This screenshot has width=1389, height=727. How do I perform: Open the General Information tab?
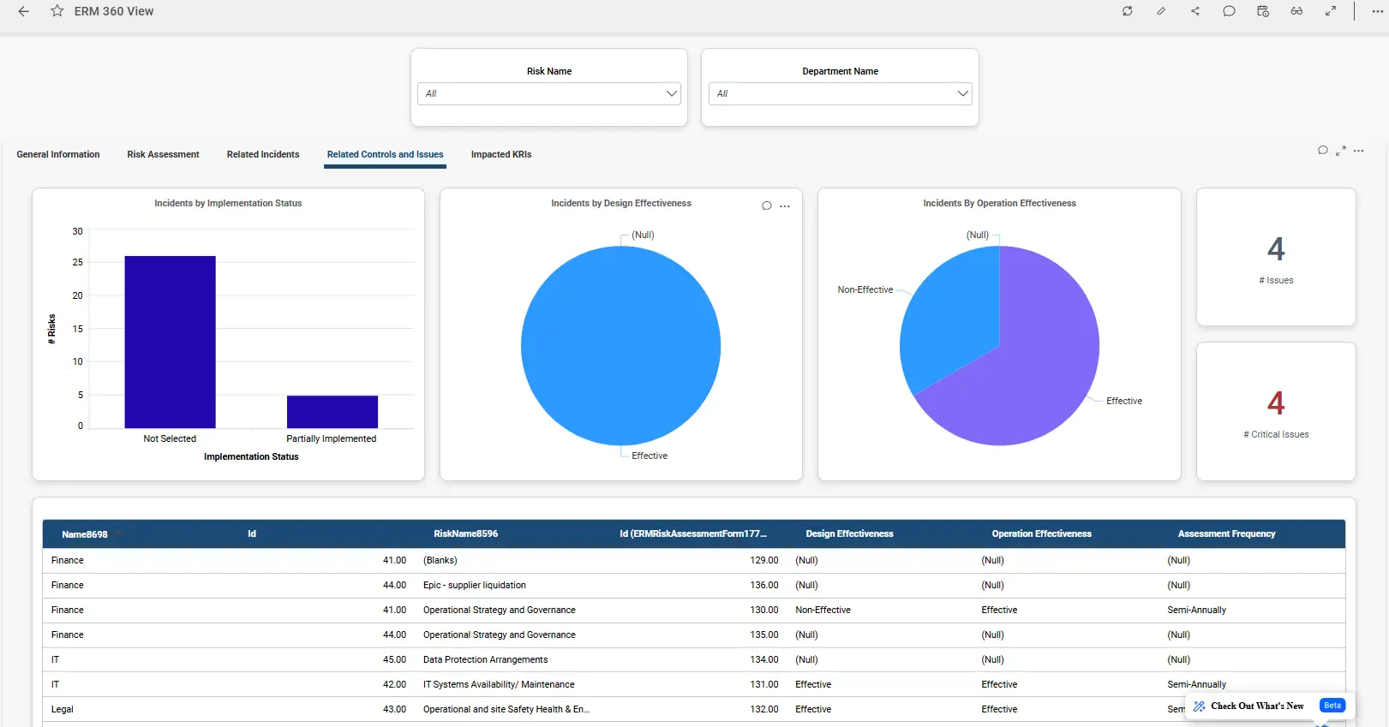[x=58, y=155]
